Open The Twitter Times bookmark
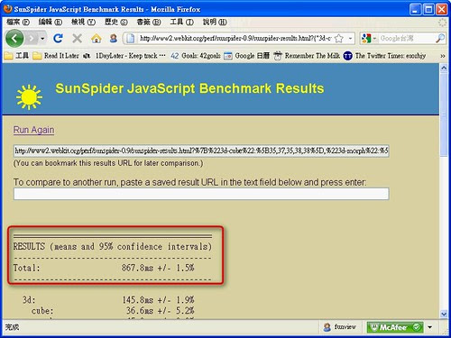Viewport: 451px width, 338px height. (384, 56)
